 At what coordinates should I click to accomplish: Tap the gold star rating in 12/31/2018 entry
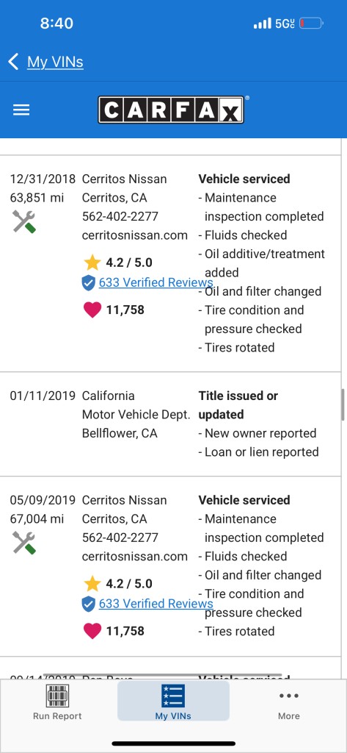pos(92,263)
